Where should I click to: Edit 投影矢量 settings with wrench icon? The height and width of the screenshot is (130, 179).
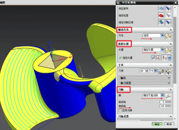tap(168, 50)
